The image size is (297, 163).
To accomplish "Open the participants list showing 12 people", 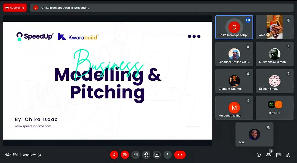I will point(268,155).
